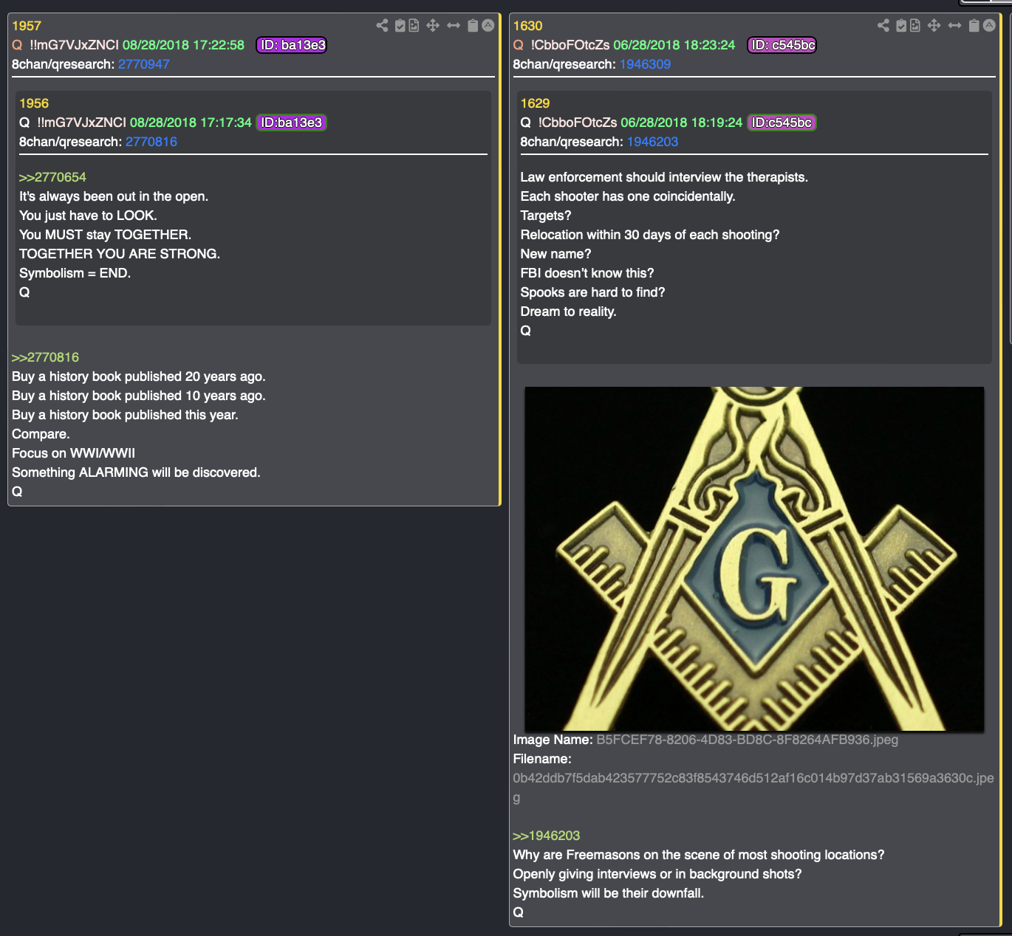
Task: Click timestamp 06/28/2018 18:23:24
Action: pyautogui.click(x=674, y=45)
